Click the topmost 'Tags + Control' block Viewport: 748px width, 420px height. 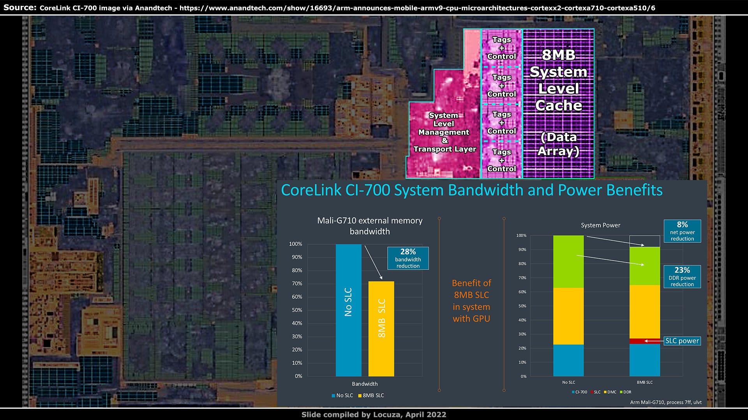[x=501, y=48]
